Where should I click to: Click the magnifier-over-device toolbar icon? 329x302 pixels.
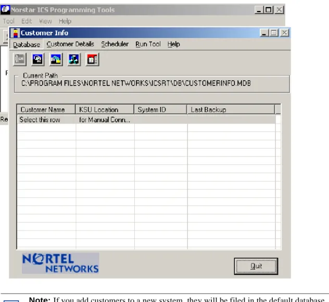pyautogui.click(x=38, y=59)
